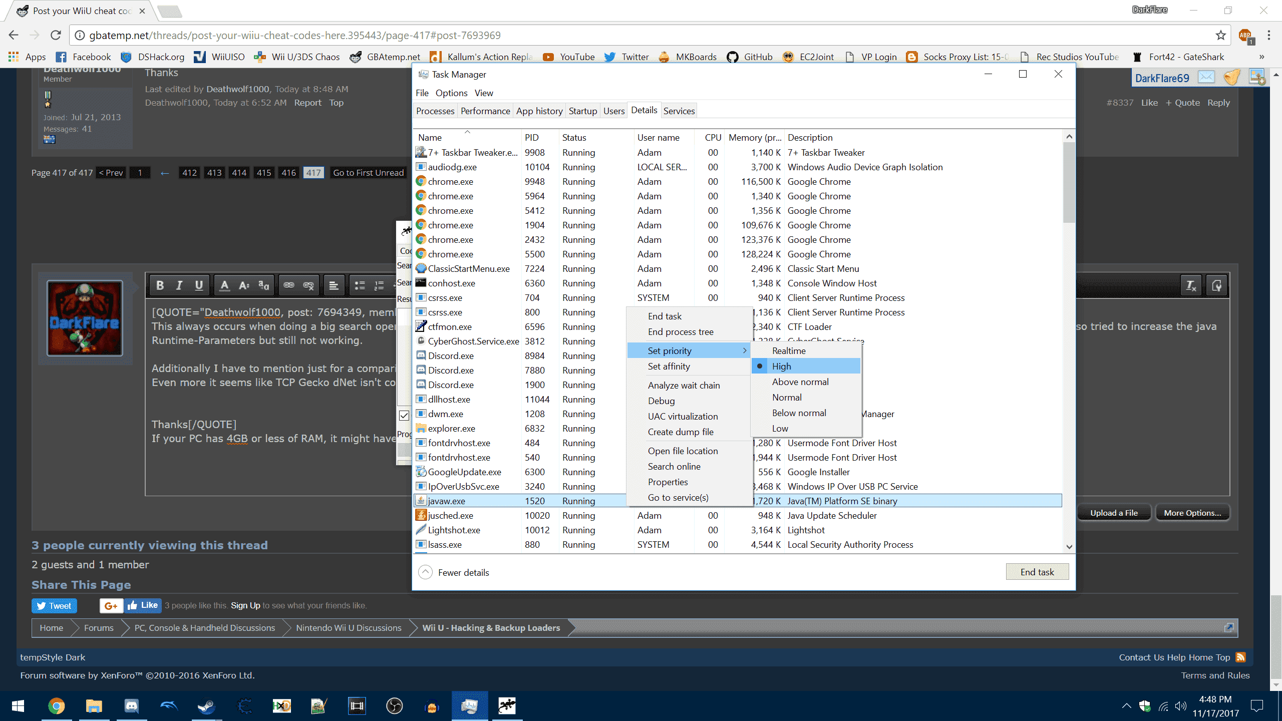Switch to the Performance tab

point(485,111)
